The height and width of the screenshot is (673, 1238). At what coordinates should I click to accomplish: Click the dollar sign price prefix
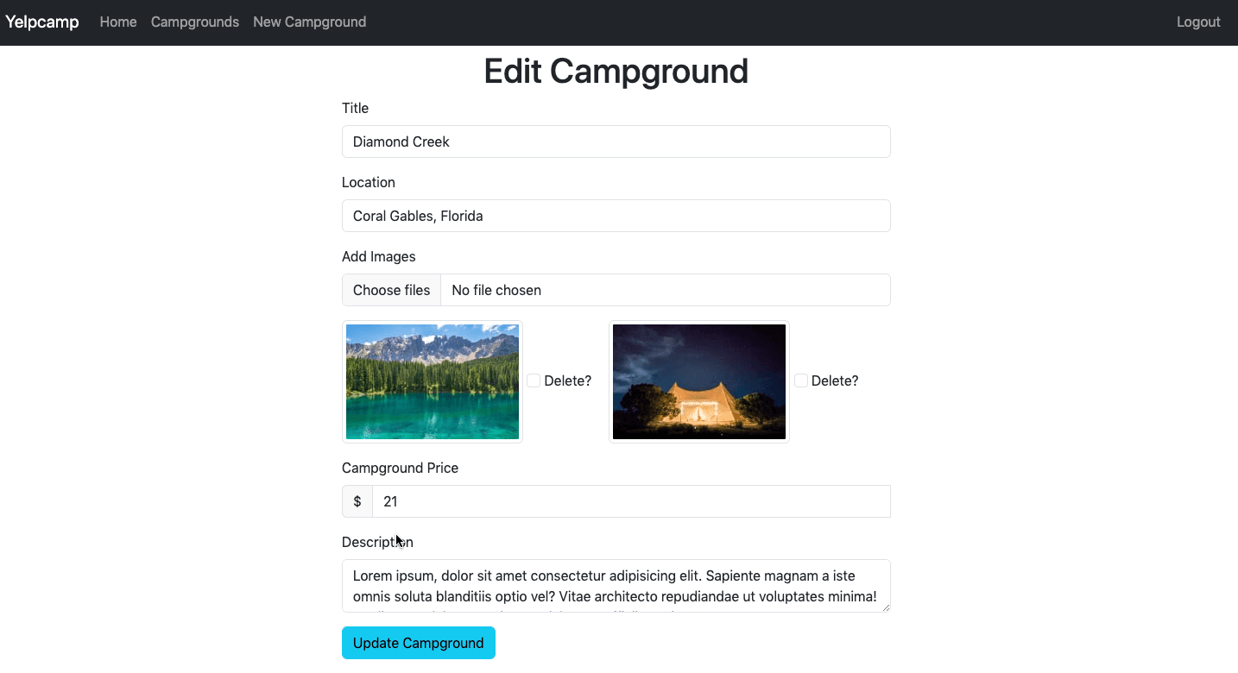point(357,501)
